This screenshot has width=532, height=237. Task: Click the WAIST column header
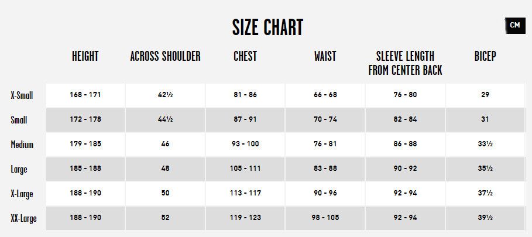click(325, 56)
